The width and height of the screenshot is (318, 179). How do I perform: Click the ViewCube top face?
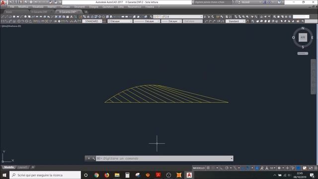[x=303, y=37]
